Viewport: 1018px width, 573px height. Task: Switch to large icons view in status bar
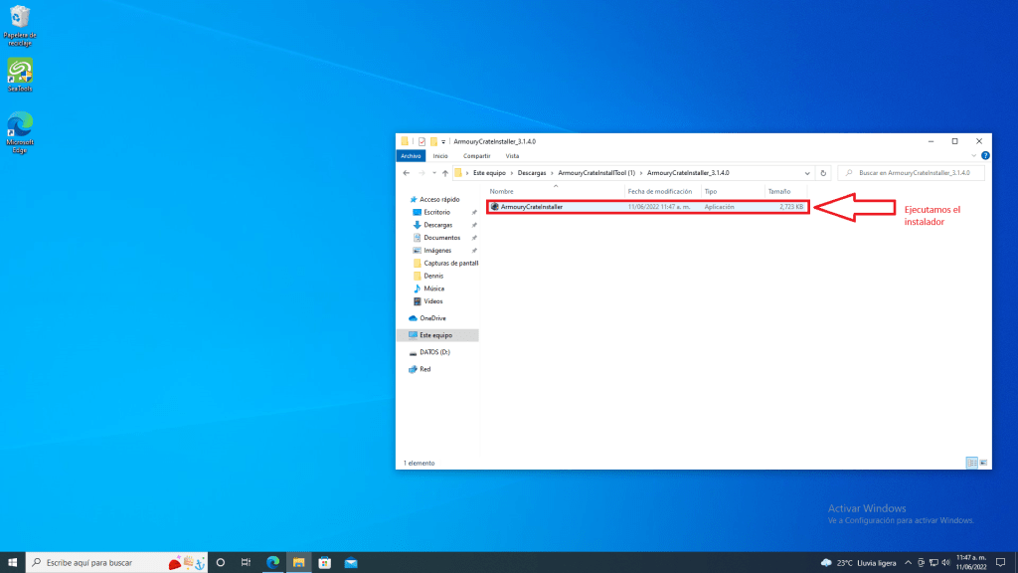click(983, 463)
